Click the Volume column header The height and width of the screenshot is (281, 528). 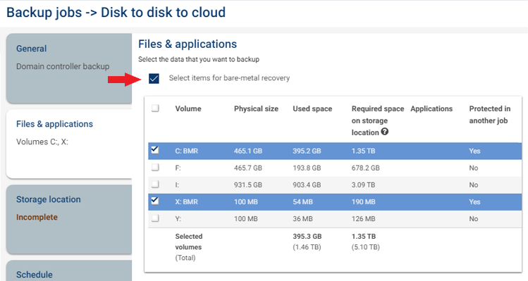pyautogui.click(x=188, y=108)
